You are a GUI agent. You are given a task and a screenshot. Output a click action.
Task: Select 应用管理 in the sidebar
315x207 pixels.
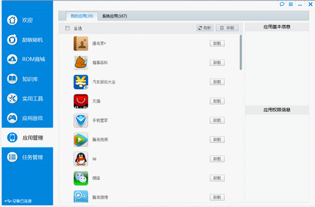coord(27,138)
